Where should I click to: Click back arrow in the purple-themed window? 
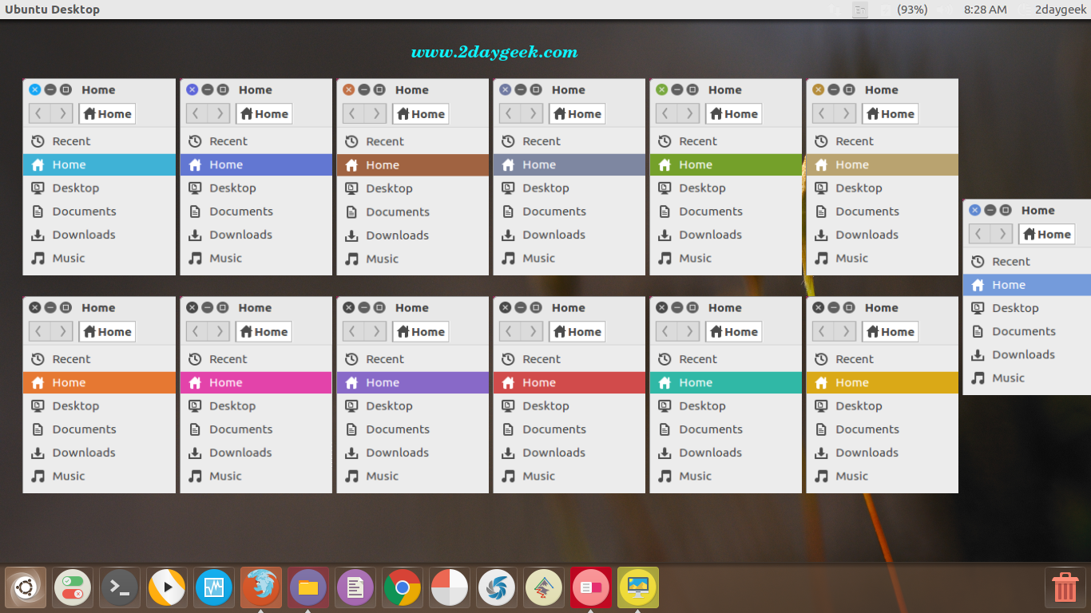[x=352, y=332]
